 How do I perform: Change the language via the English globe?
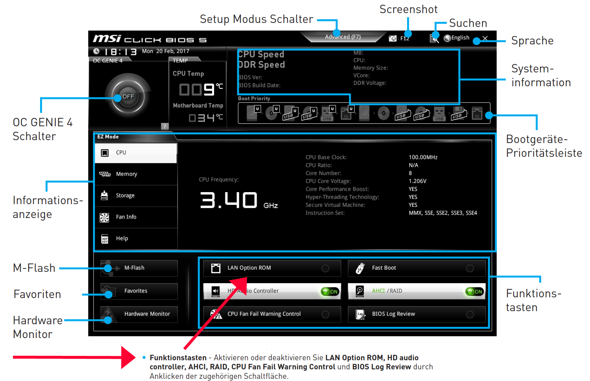tap(457, 38)
